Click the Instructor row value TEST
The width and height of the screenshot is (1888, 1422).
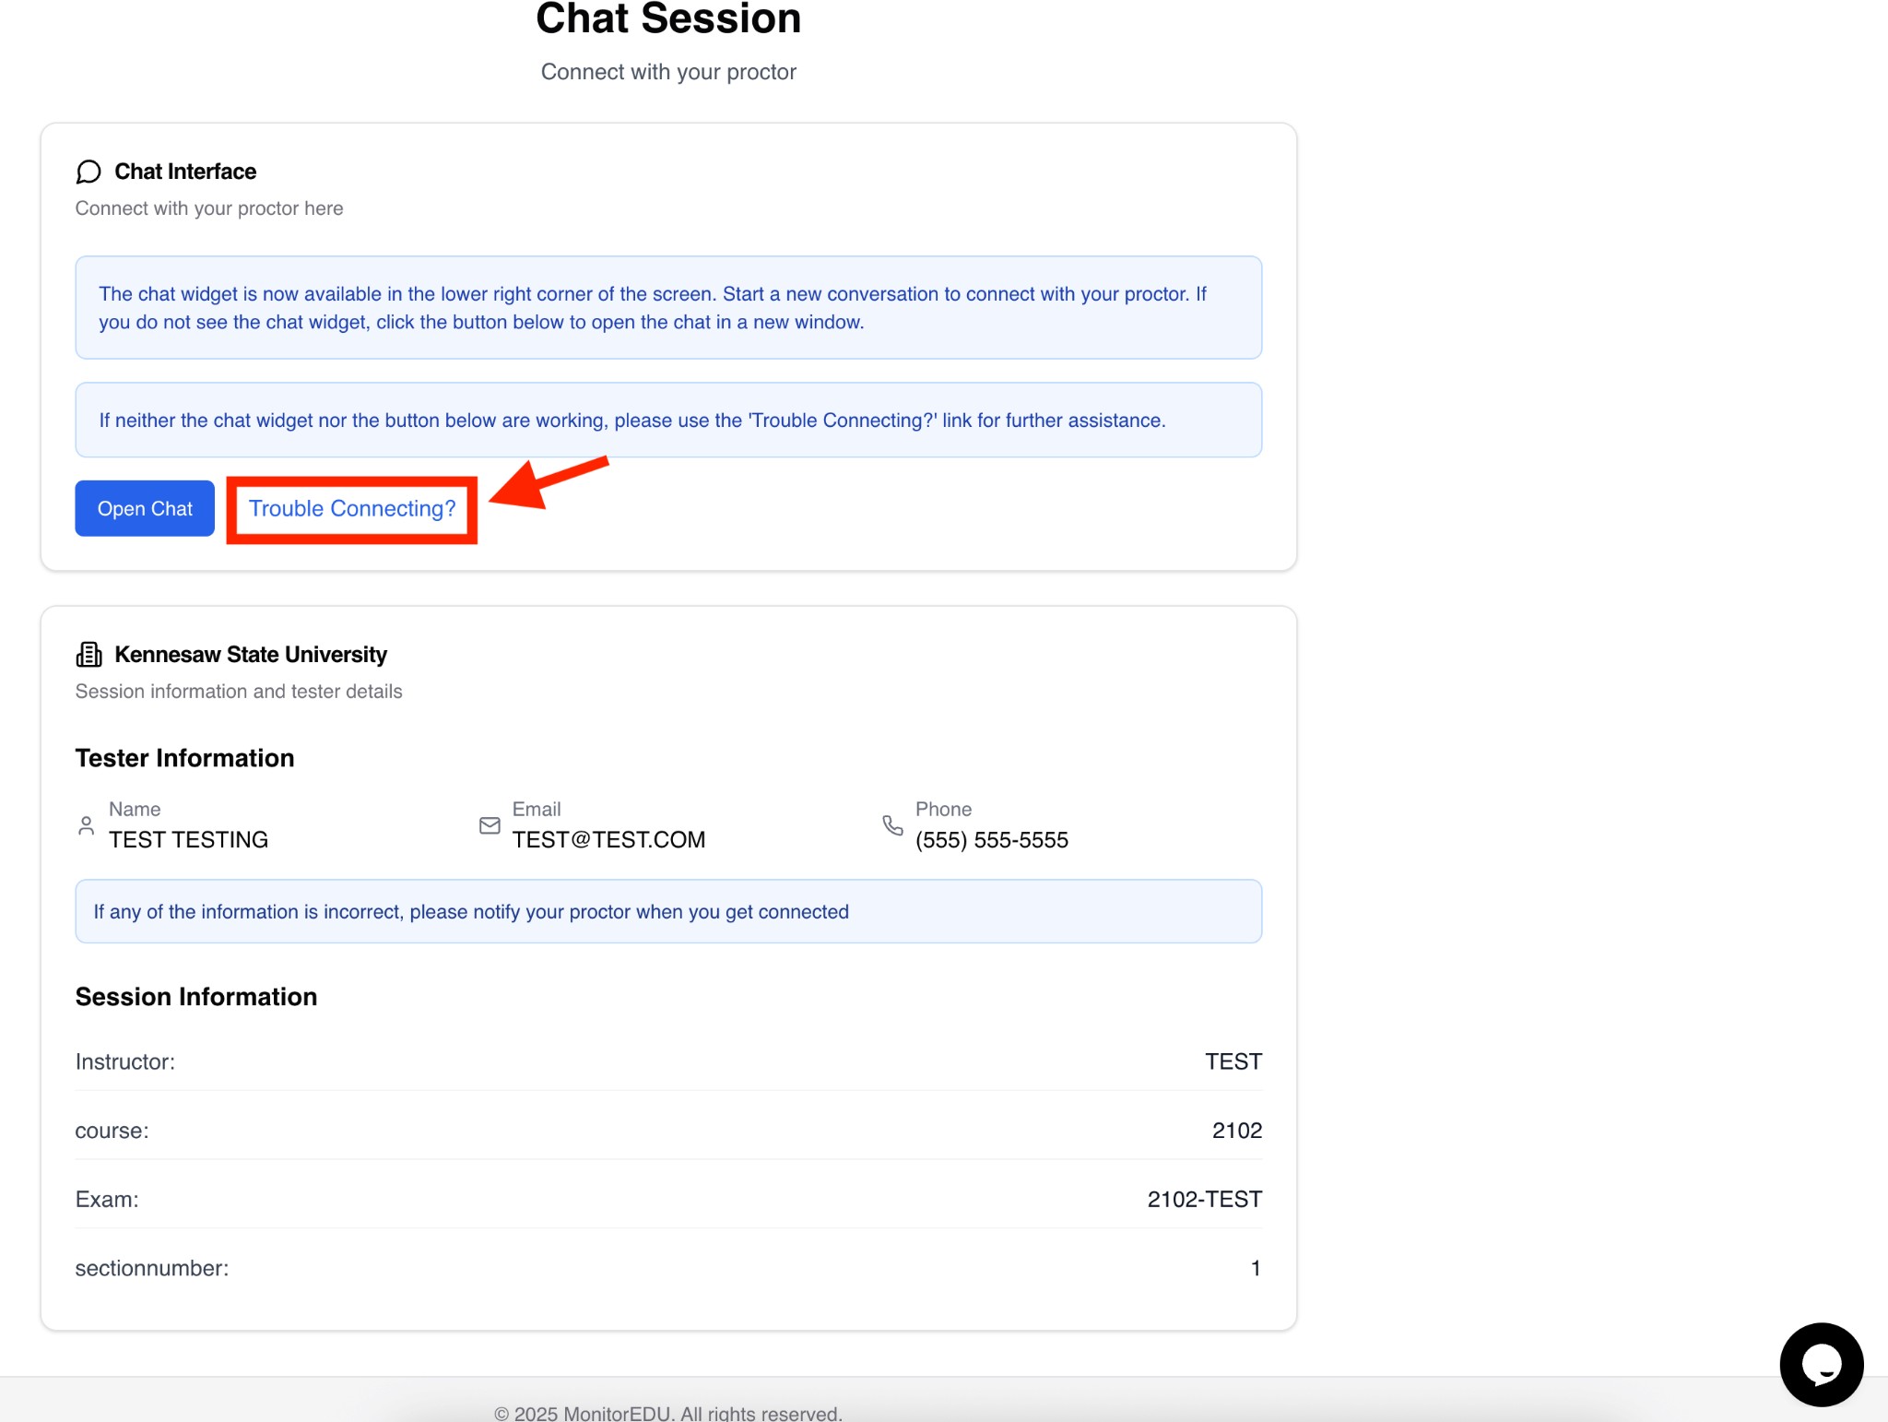pos(1233,1062)
